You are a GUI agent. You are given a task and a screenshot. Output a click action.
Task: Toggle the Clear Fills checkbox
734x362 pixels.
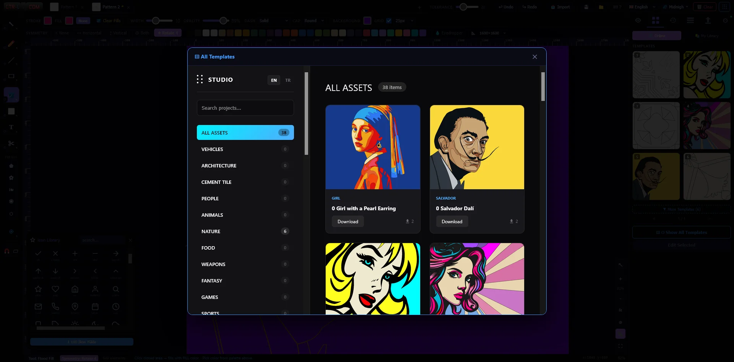click(x=99, y=21)
